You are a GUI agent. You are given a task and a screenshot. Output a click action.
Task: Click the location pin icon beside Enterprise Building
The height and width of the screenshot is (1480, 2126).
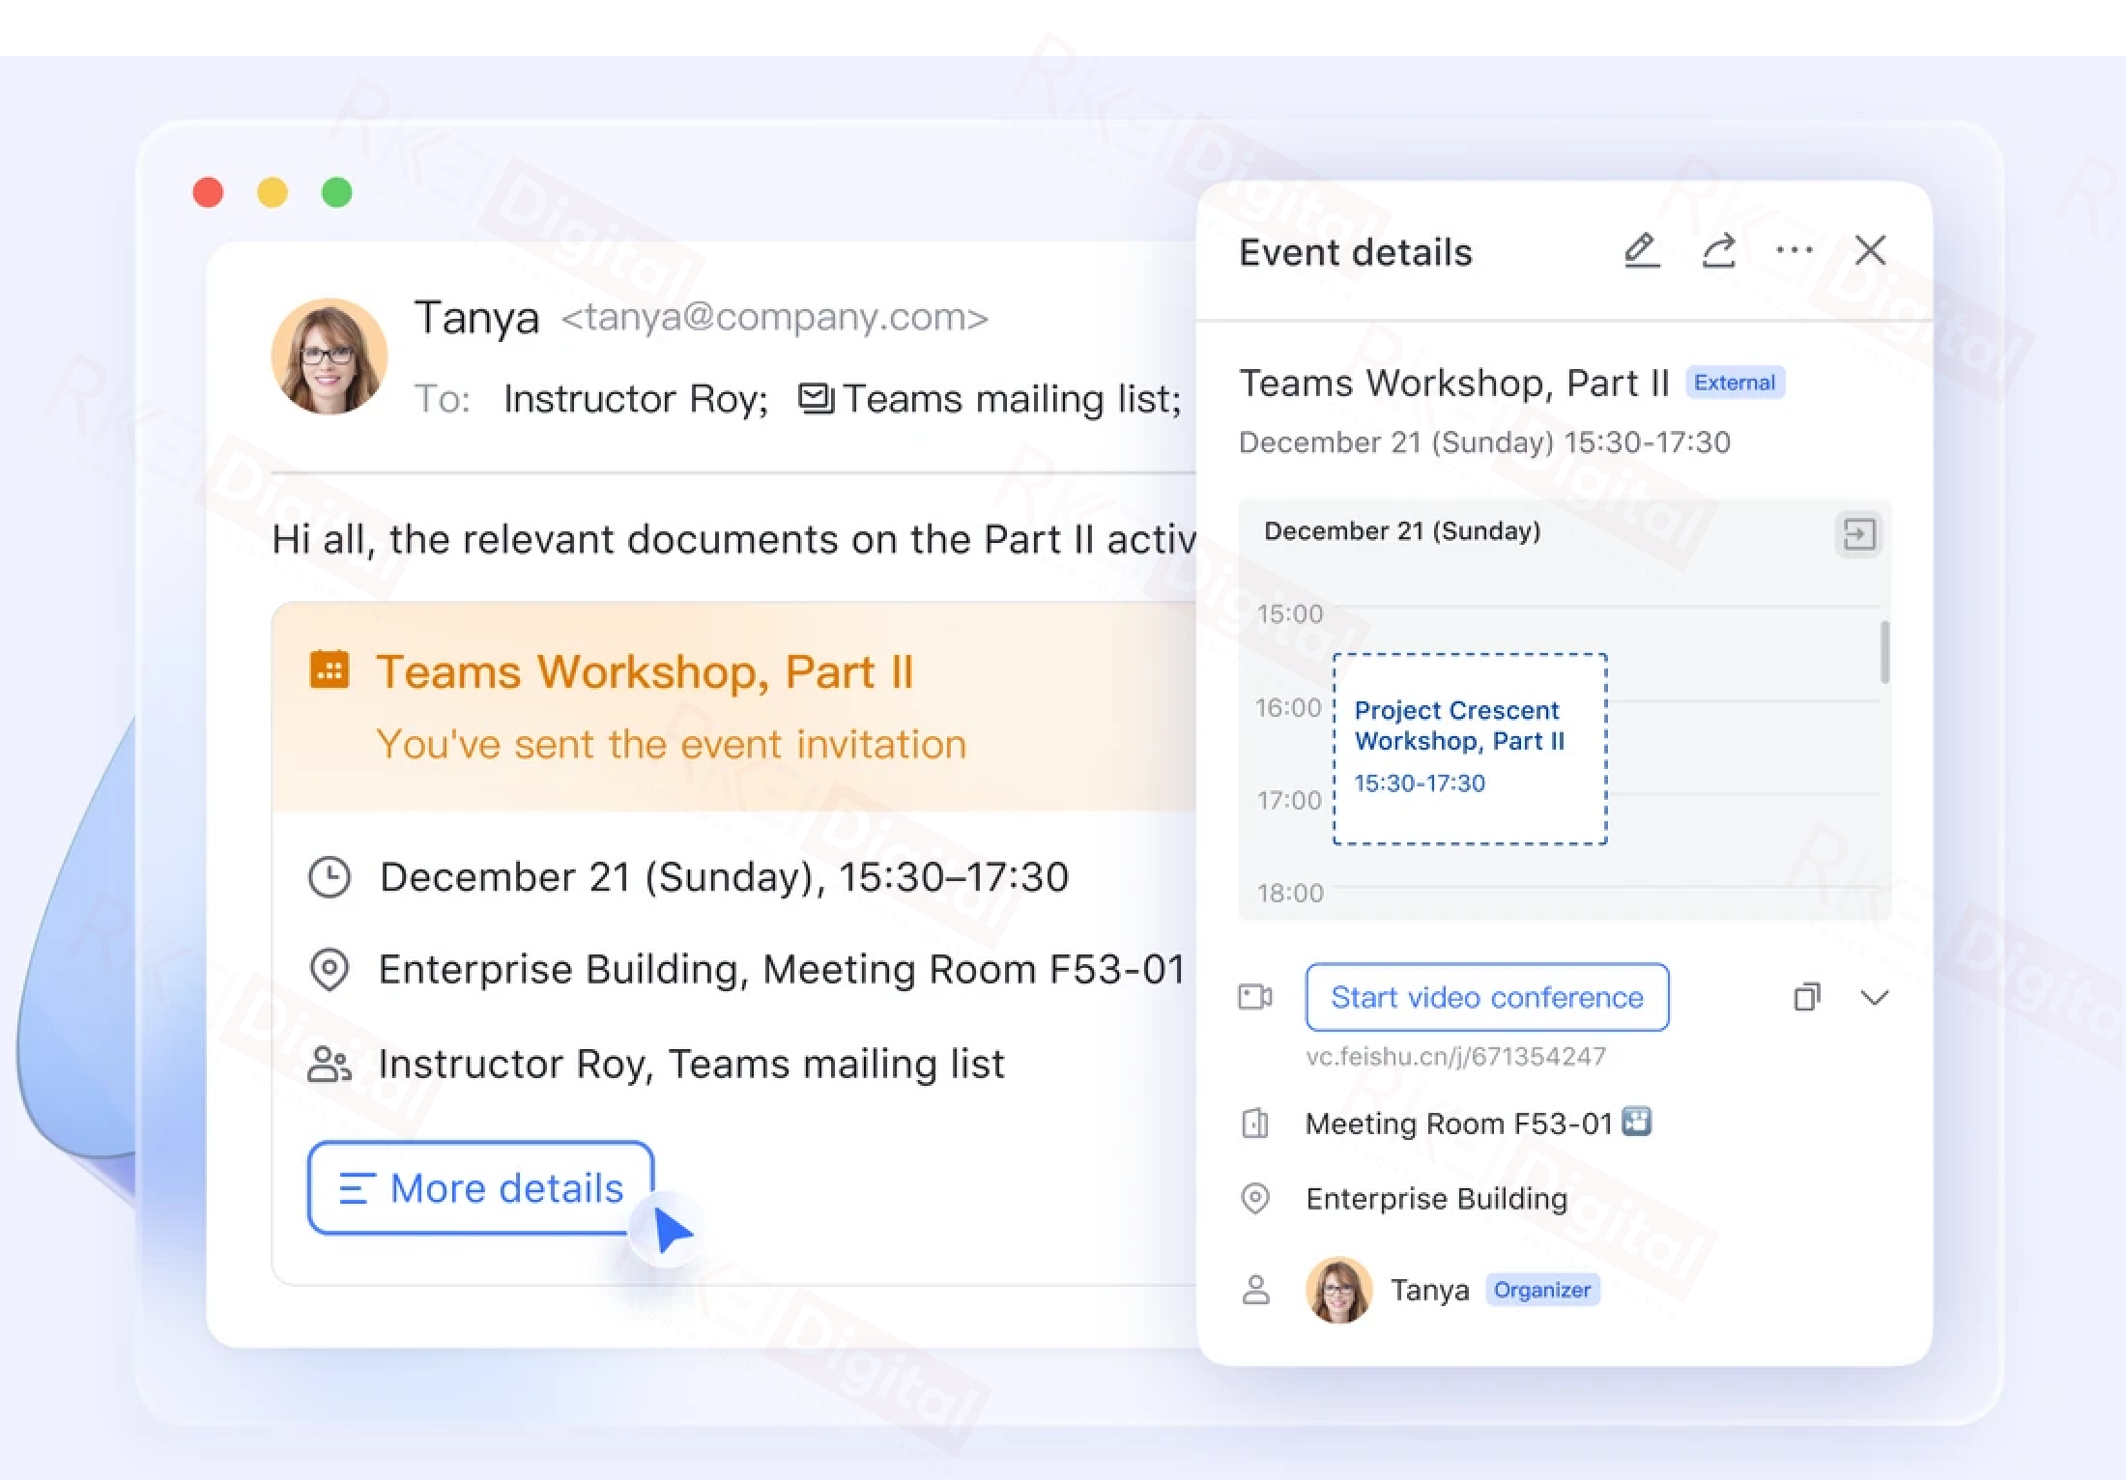(1254, 1199)
